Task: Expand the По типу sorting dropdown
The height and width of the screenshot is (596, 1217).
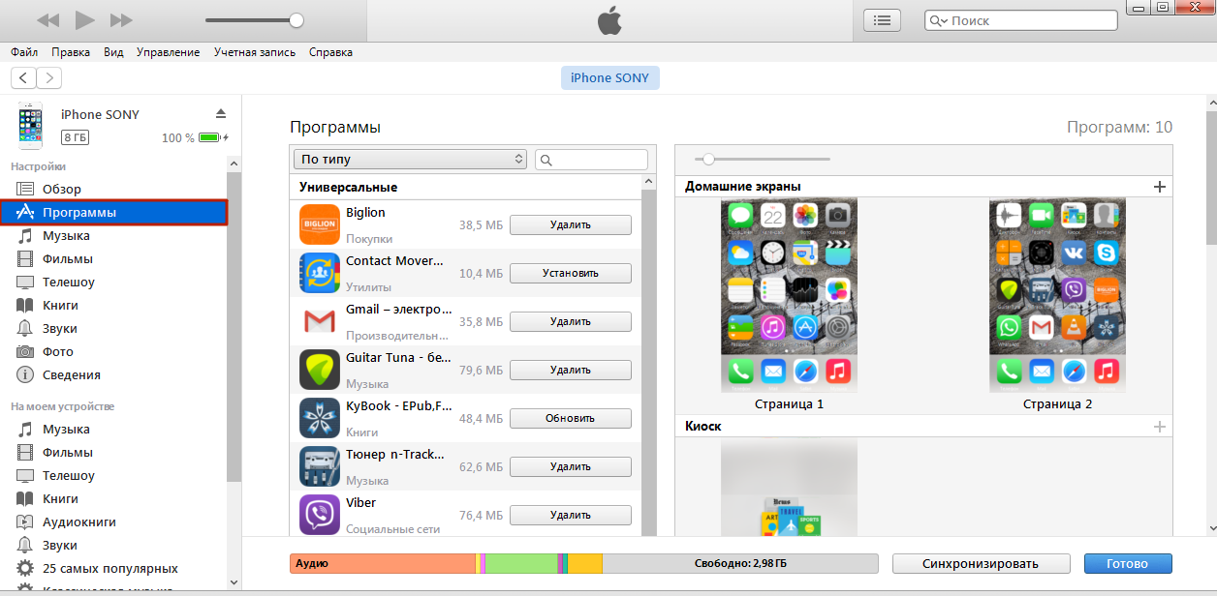Action: (x=411, y=159)
